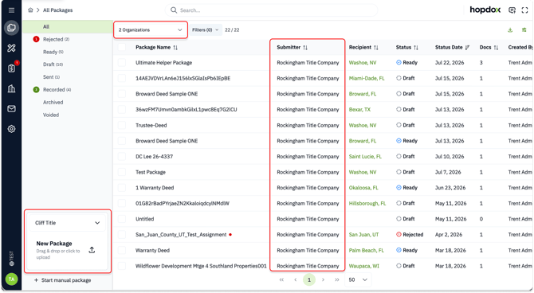Sort by Submitter column
This screenshot has height=293, width=534.
(305, 48)
